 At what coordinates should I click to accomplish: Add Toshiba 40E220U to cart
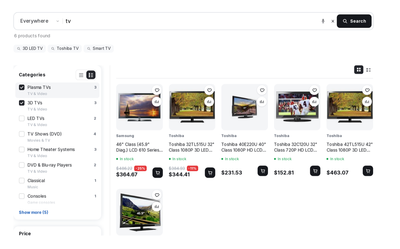tap(263, 171)
